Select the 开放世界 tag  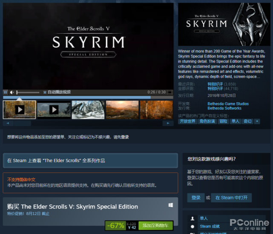pos(187,121)
